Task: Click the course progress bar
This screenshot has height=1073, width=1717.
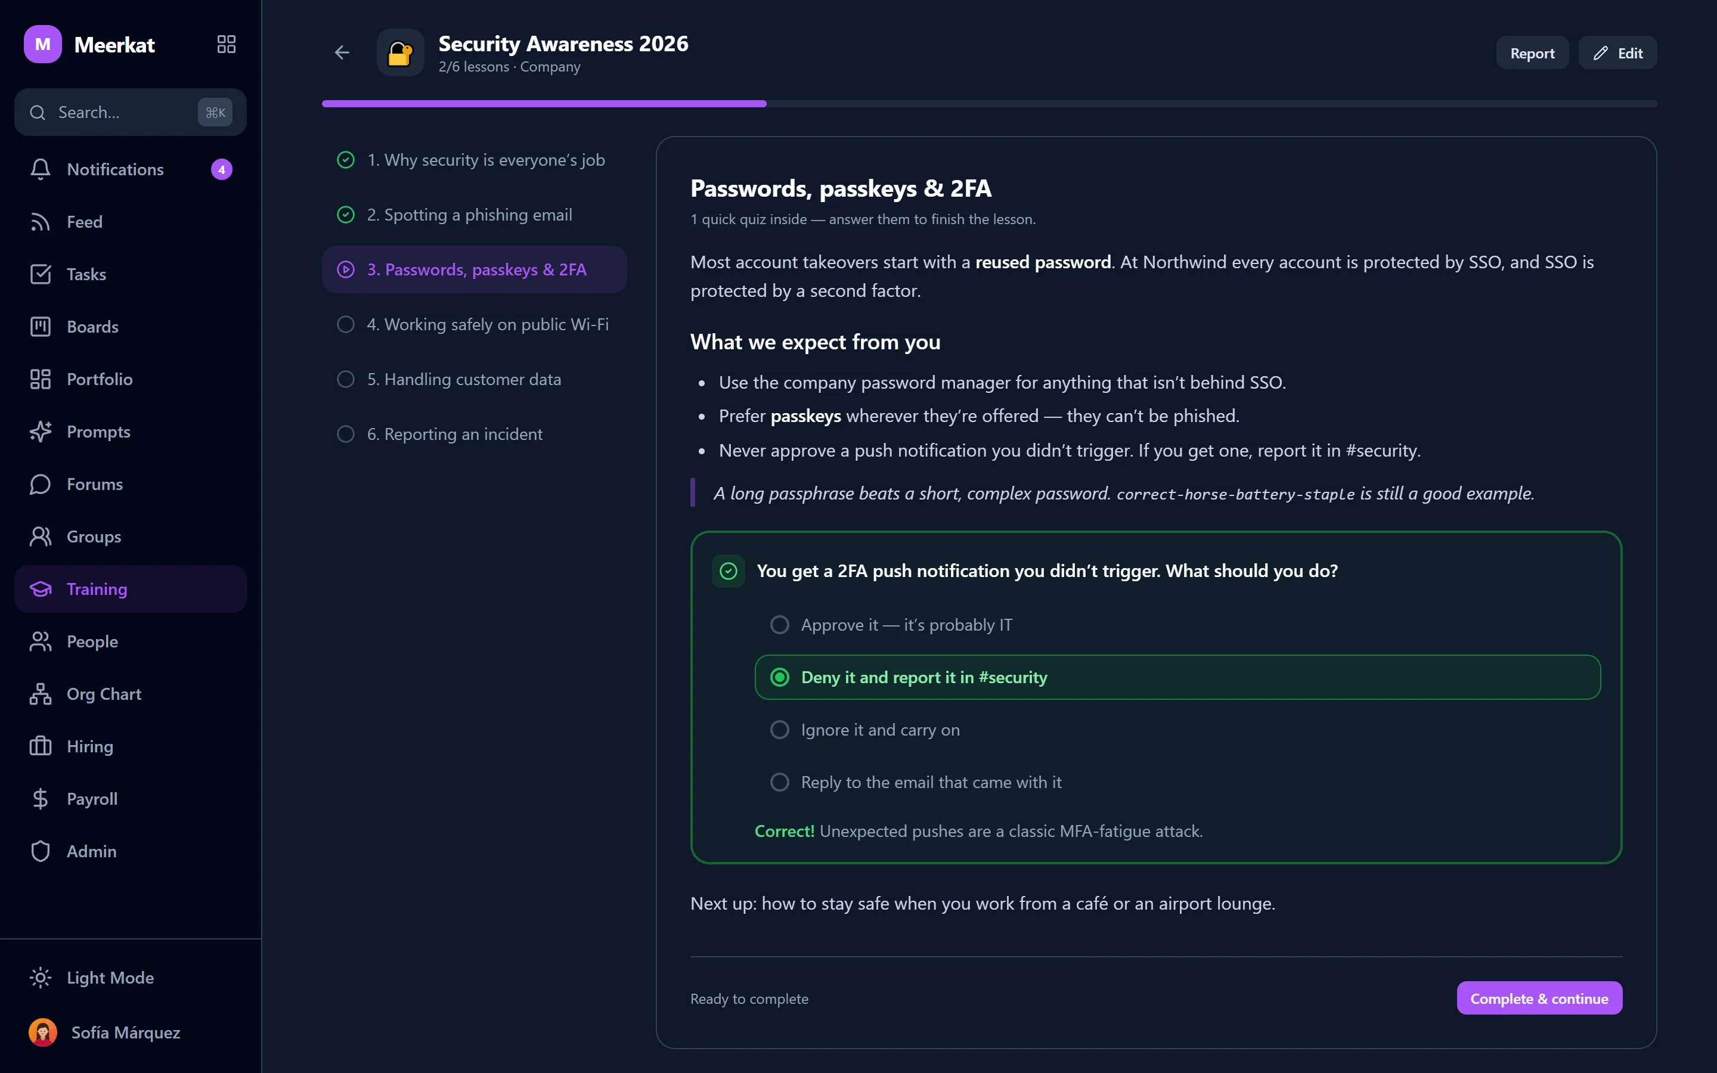Action: click(989, 104)
